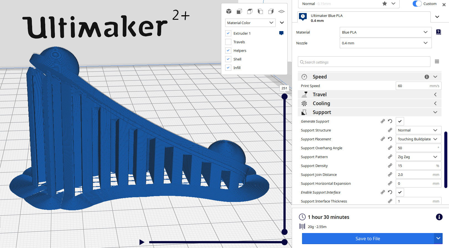Click the Search settings field
The image size is (449, 248).
pos(364,62)
